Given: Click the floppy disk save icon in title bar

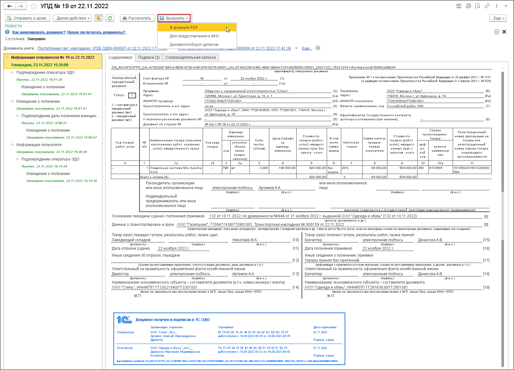Looking at the screenshot, I should 459,6.
